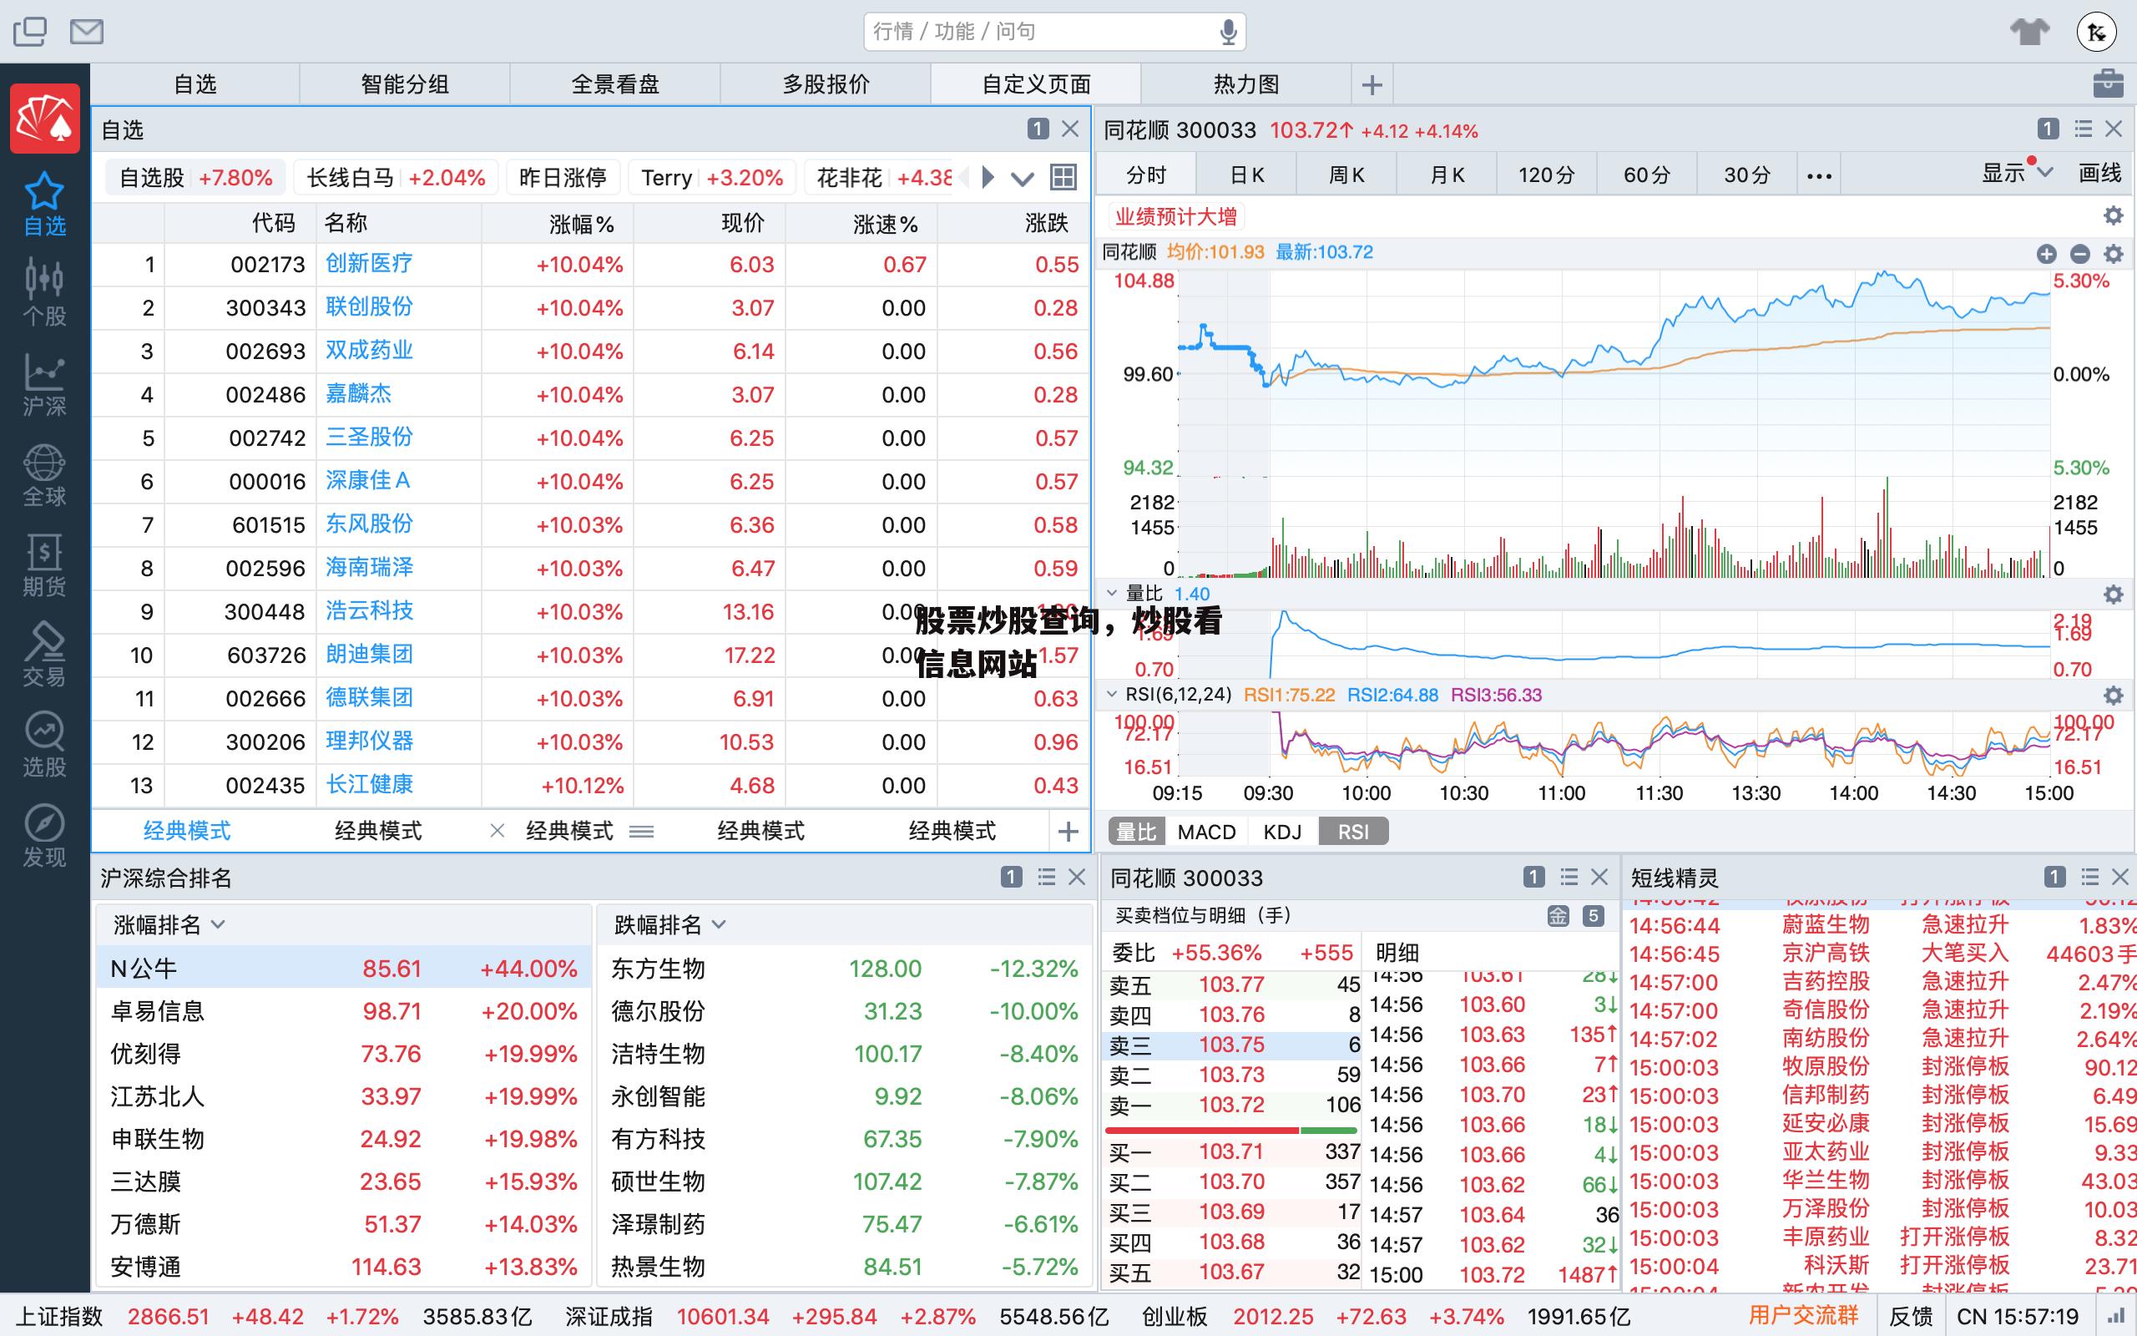Screen dimensions: 2137x1336
Task: Open list menu icon in 短线精灵 panel
Action: pos(2089,877)
